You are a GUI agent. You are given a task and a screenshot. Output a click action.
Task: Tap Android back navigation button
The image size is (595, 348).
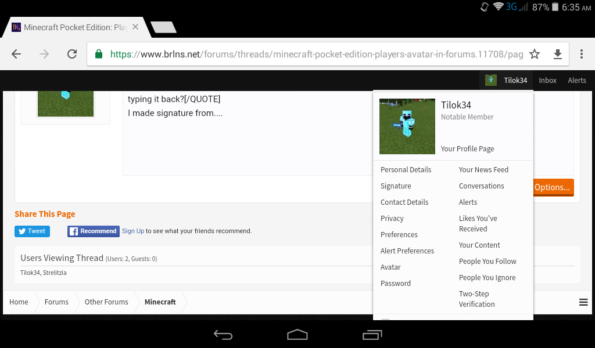click(223, 335)
